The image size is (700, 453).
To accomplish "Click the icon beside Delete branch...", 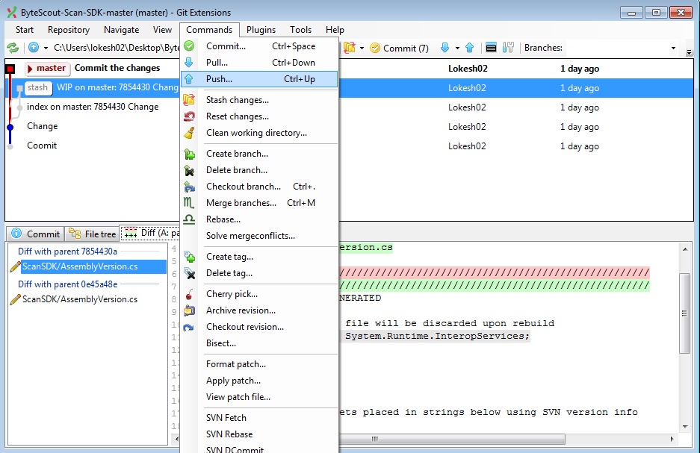I will [189, 171].
